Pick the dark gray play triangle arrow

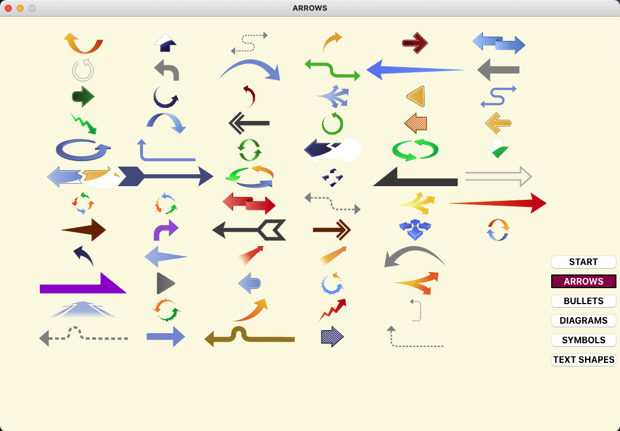coord(166,283)
